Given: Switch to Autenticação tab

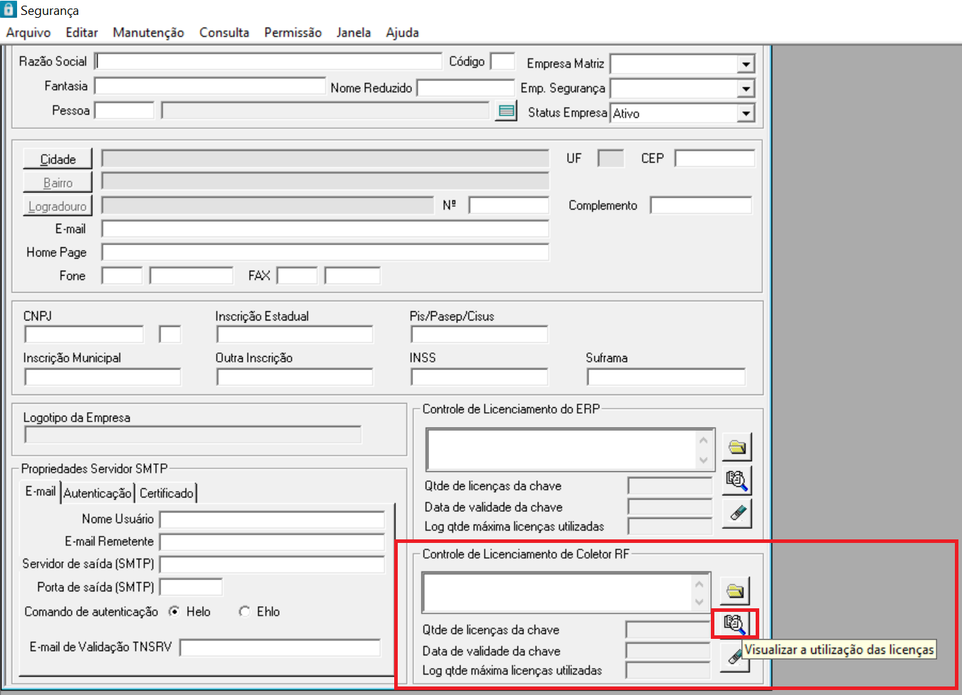Looking at the screenshot, I should click(x=97, y=493).
